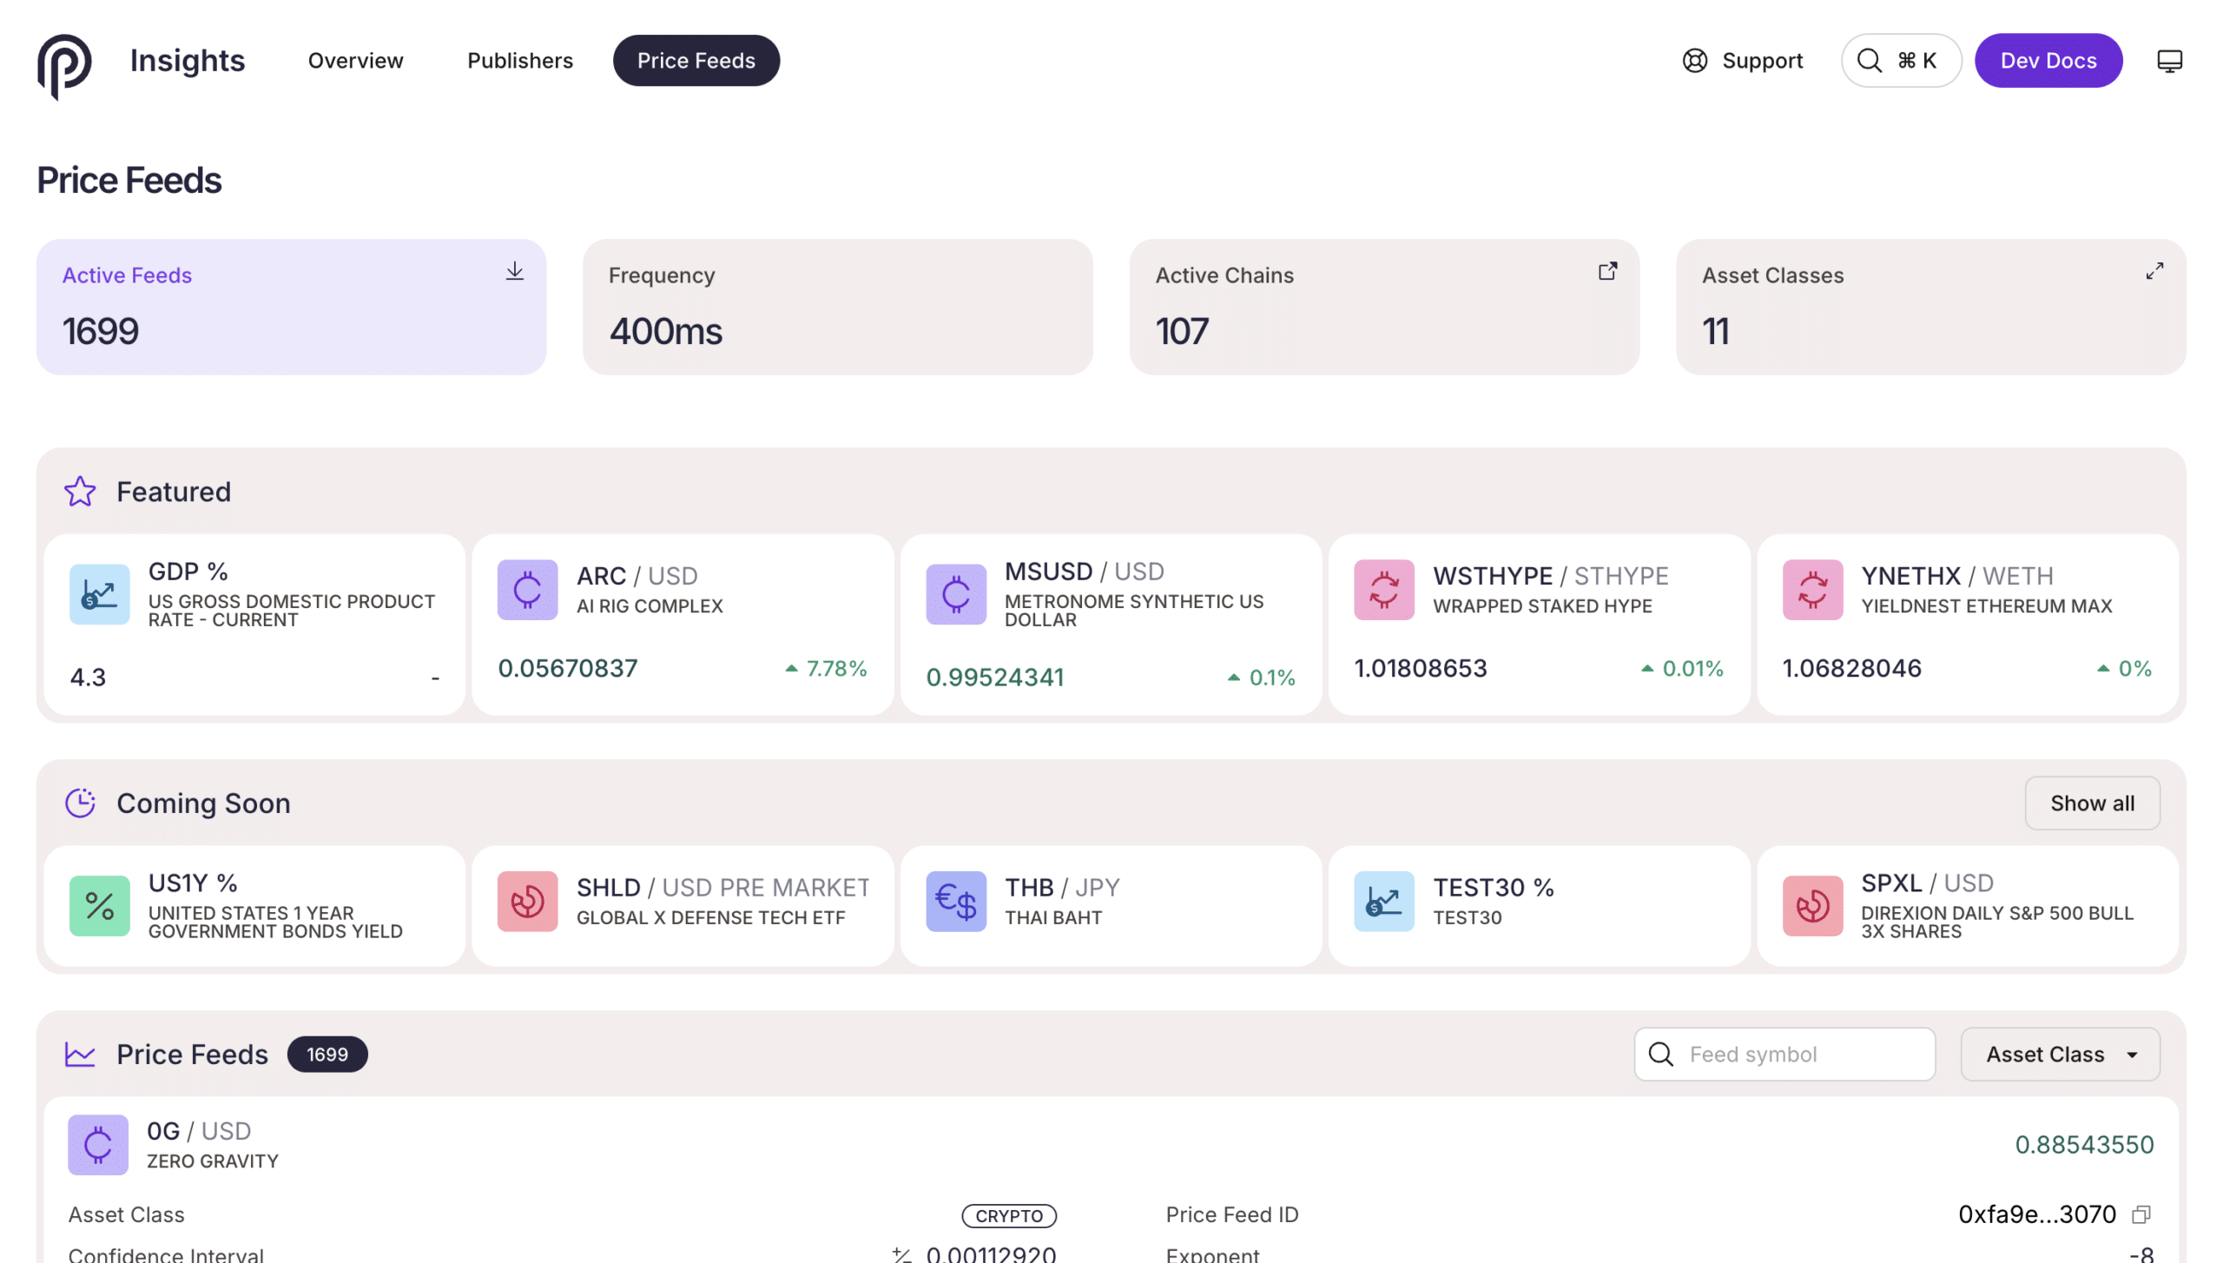Screen dimensions: 2223x1263
Task: Open the Dev Docs button
Action: 2048,61
